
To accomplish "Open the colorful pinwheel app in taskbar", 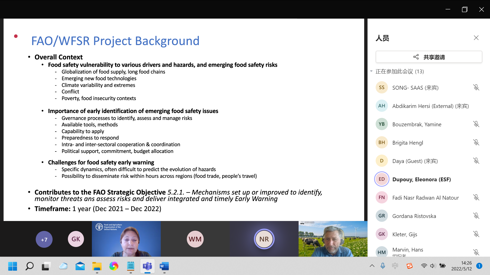I will click(114, 266).
